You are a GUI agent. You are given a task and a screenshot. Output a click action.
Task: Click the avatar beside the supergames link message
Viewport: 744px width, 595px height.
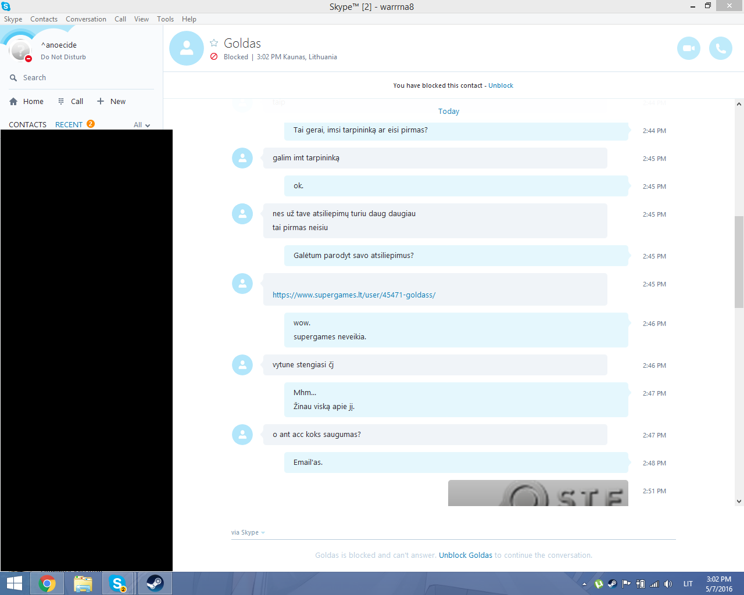(x=242, y=284)
